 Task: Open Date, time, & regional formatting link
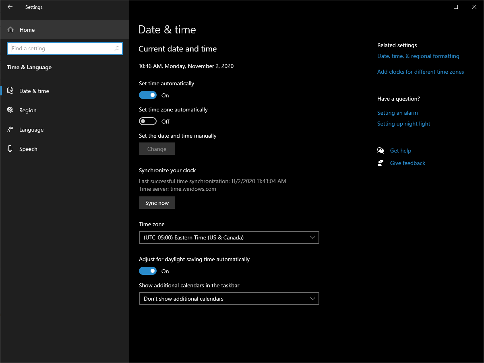[x=418, y=56]
